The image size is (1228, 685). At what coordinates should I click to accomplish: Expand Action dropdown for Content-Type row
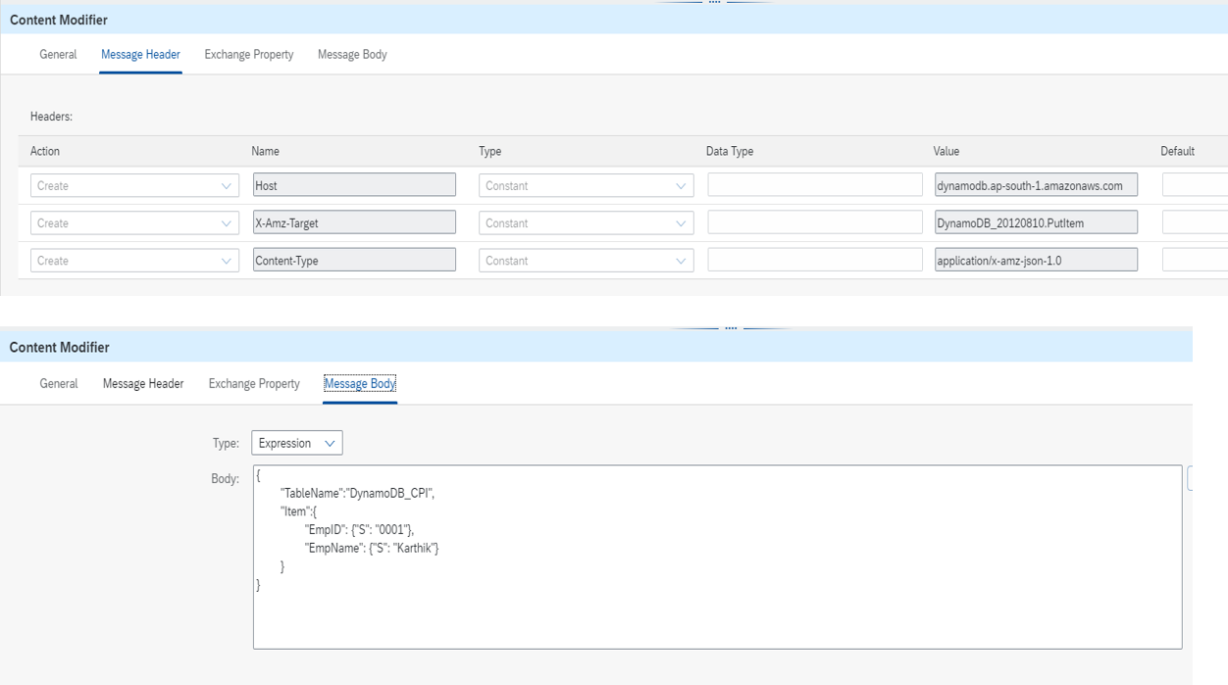134,261
